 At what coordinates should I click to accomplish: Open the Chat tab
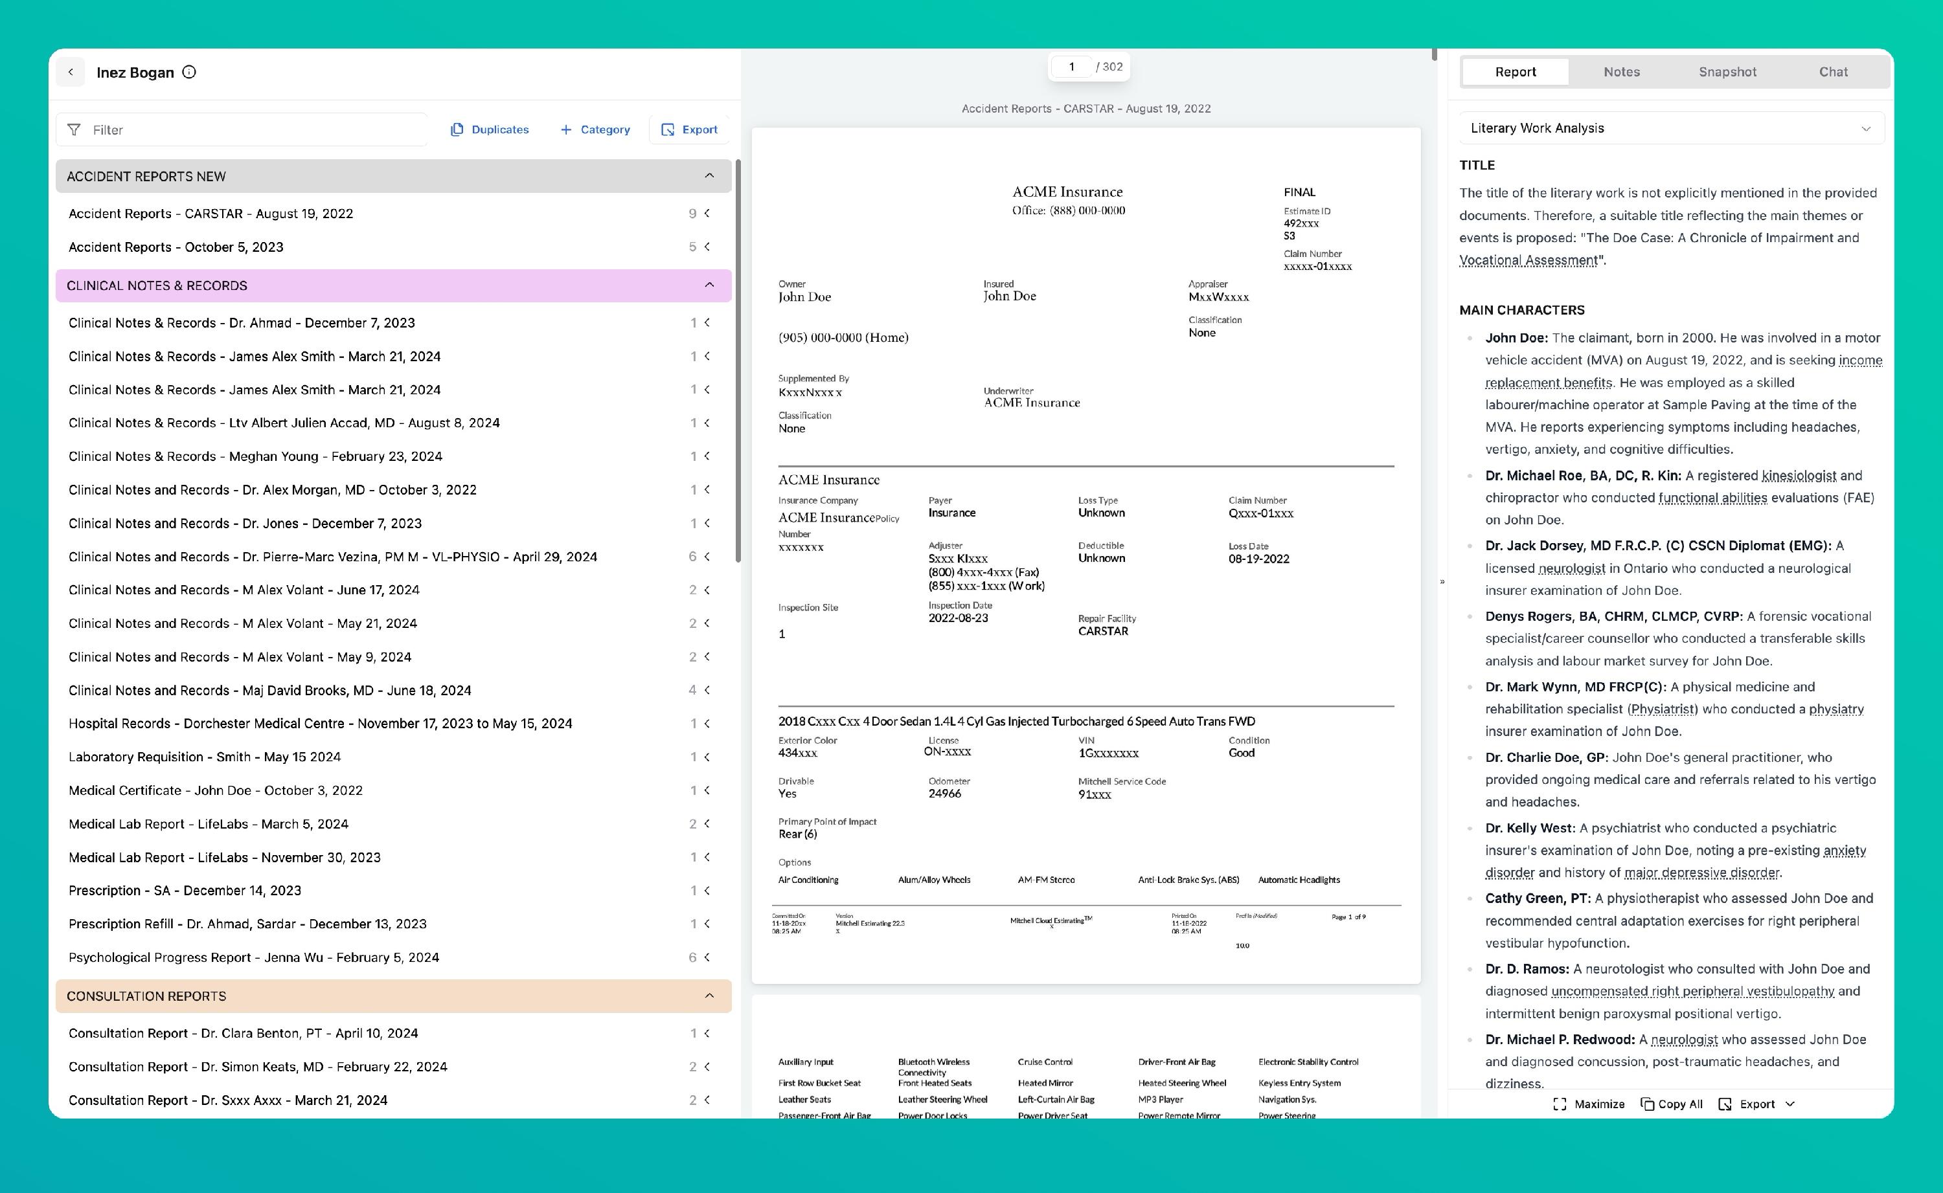[x=1832, y=72]
